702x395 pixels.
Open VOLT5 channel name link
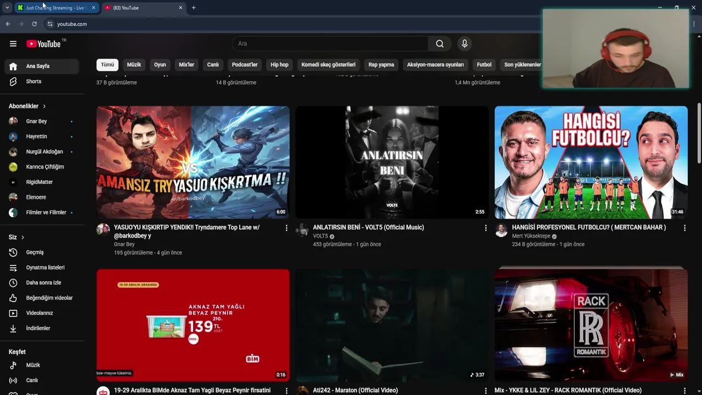320,236
